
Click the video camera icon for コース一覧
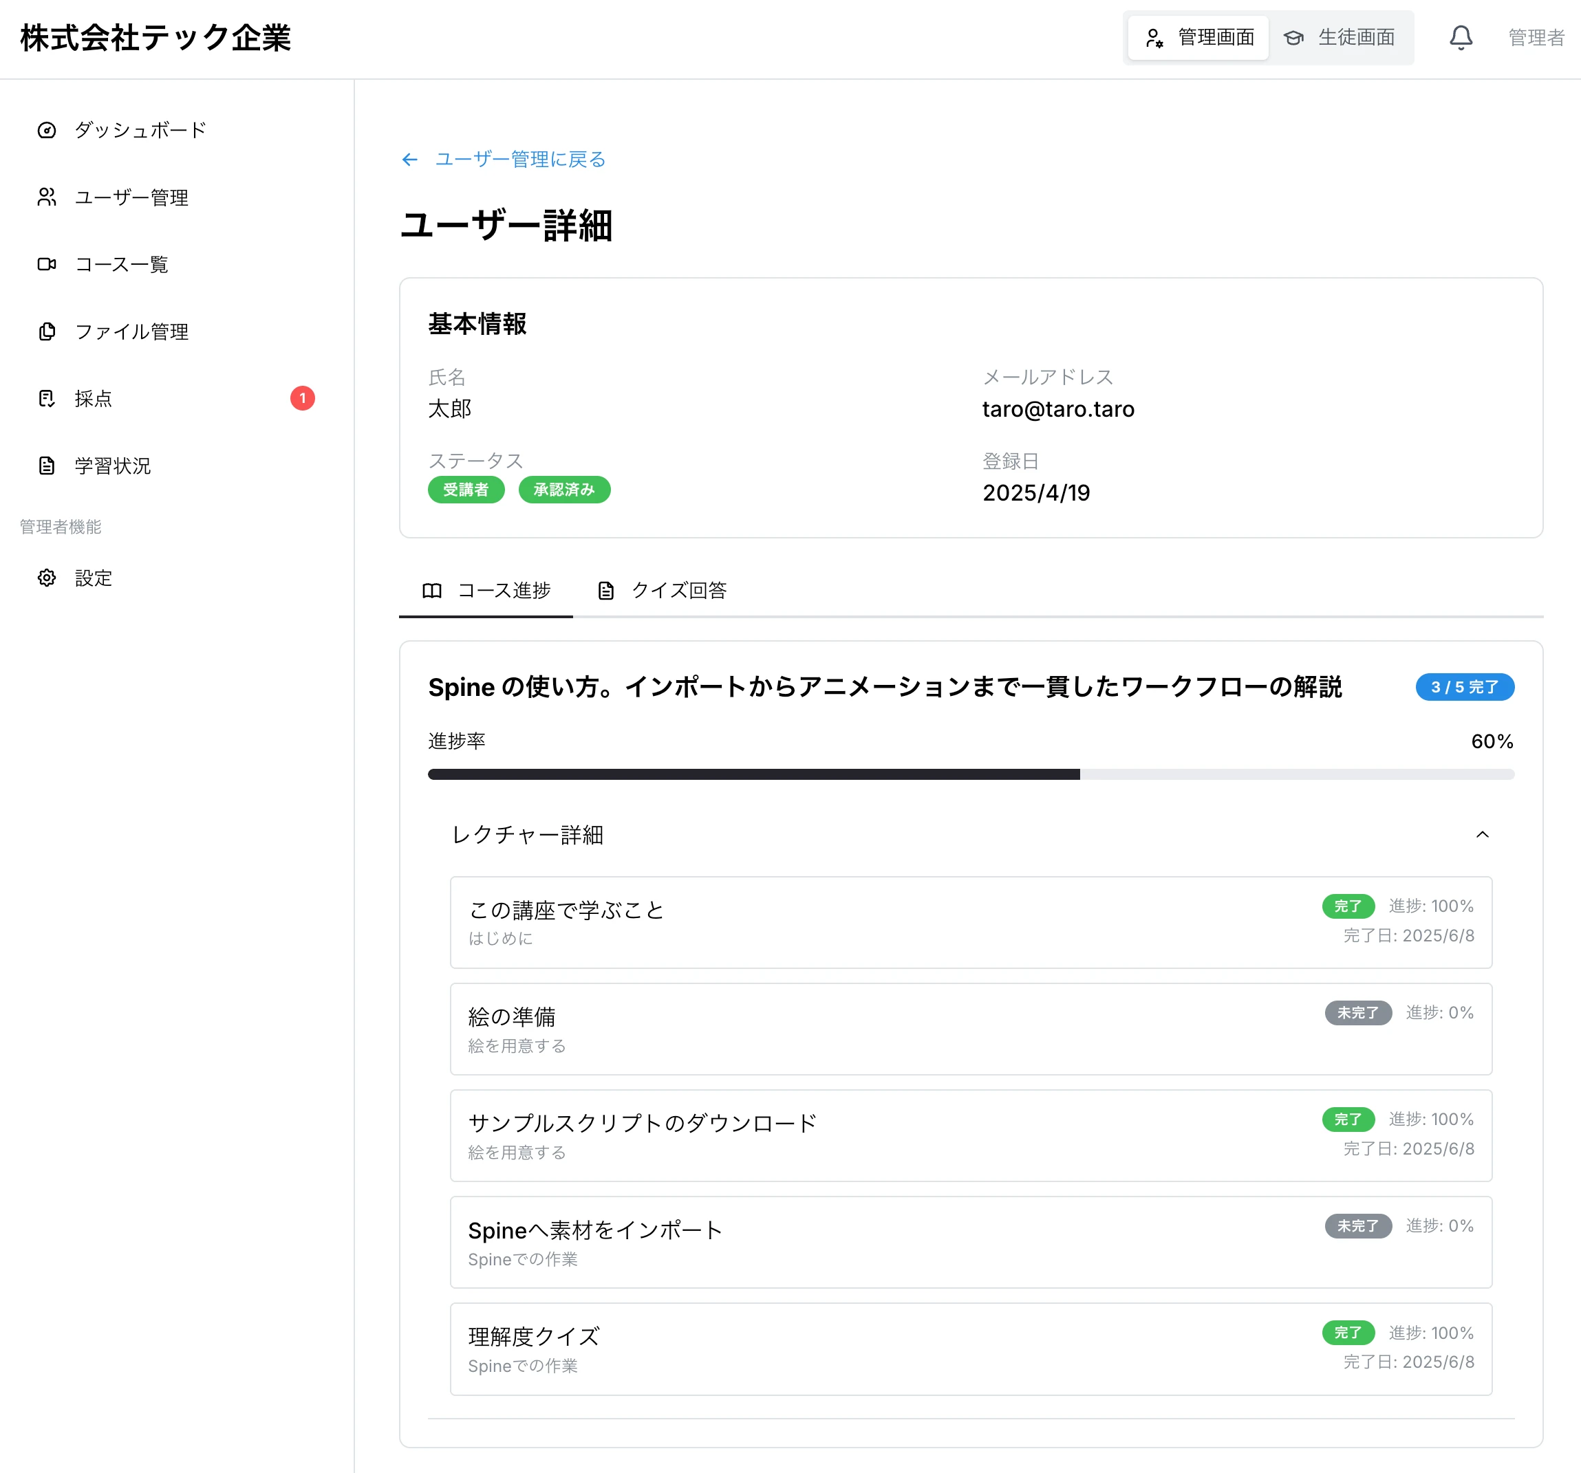point(47,264)
